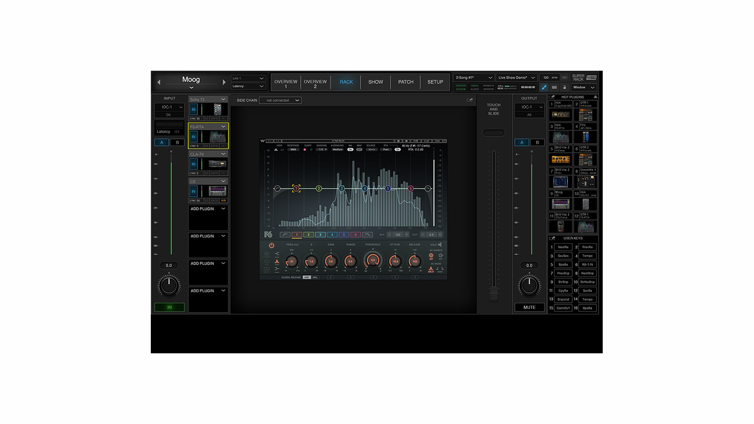Select F6 band node 1 on the graph
The height and width of the screenshot is (424, 754).
tap(296, 188)
